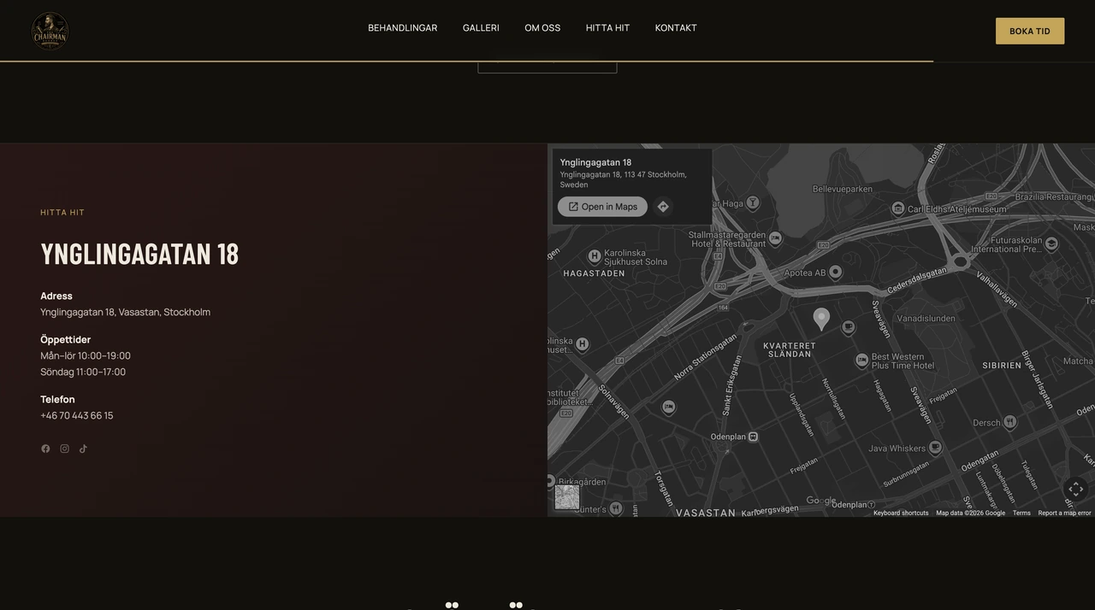Image resolution: width=1095 pixels, height=610 pixels.
Task: Click the Dersch restaurant icon on map
Action: tap(1010, 422)
